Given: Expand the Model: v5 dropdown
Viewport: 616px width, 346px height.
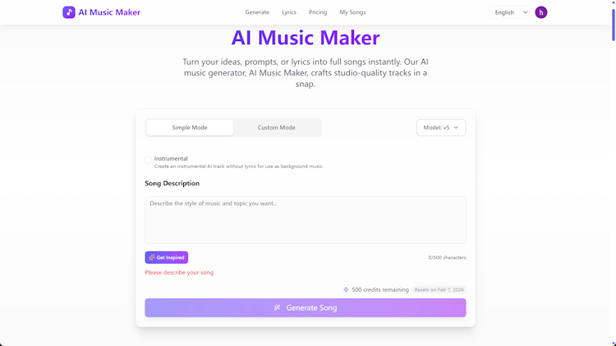Looking at the screenshot, I should [441, 127].
